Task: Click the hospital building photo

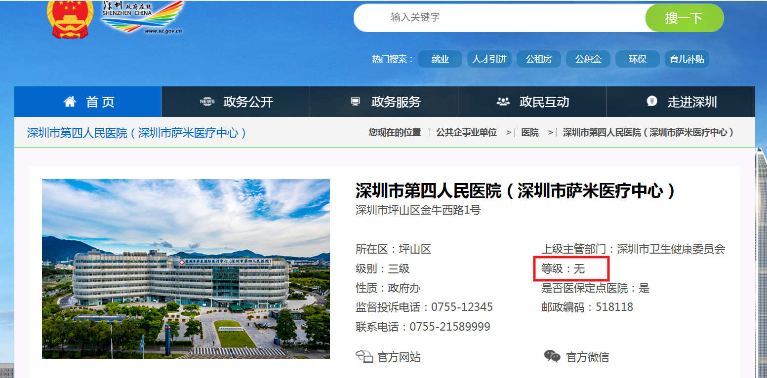Action: [186, 269]
